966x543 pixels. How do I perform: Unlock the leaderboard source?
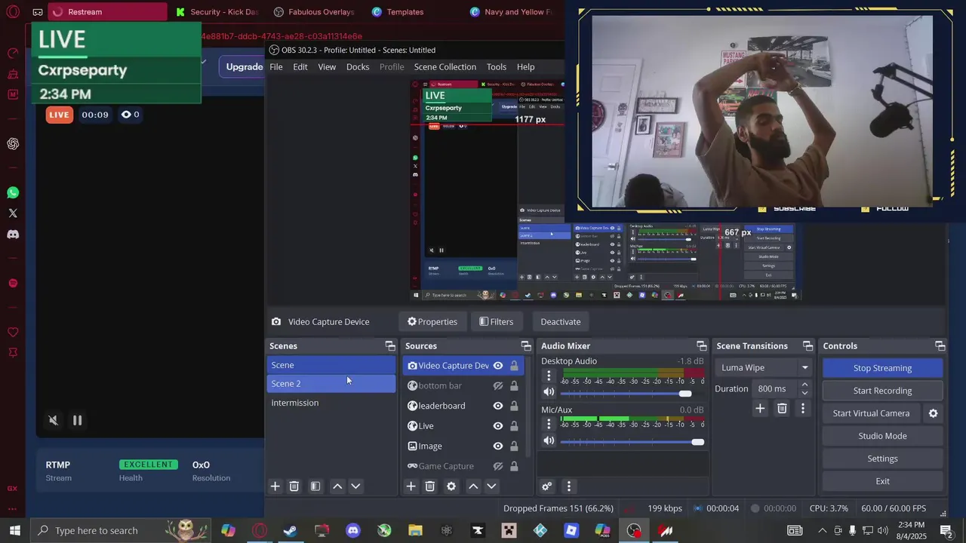pos(514,406)
